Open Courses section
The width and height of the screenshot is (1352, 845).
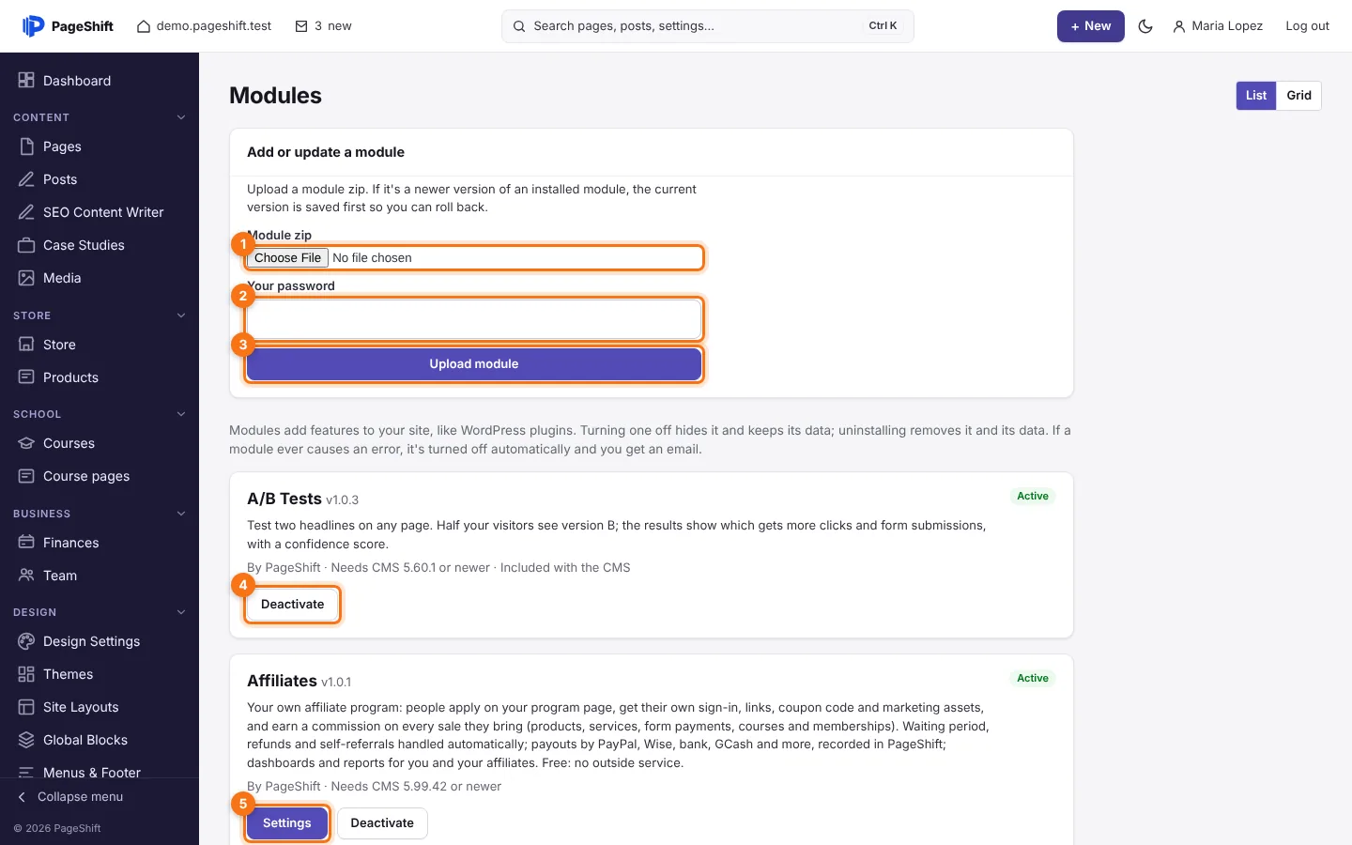[100, 443]
